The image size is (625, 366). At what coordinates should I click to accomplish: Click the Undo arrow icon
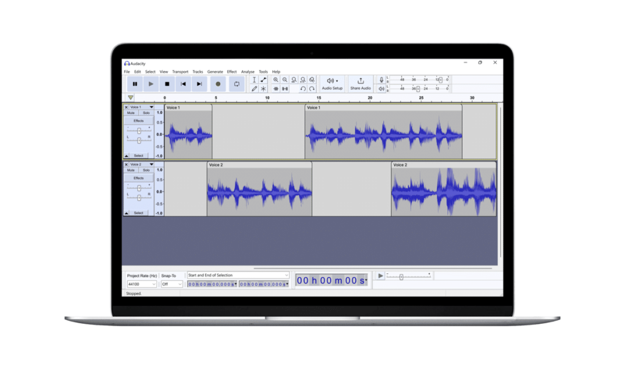click(x=303, y=89)
